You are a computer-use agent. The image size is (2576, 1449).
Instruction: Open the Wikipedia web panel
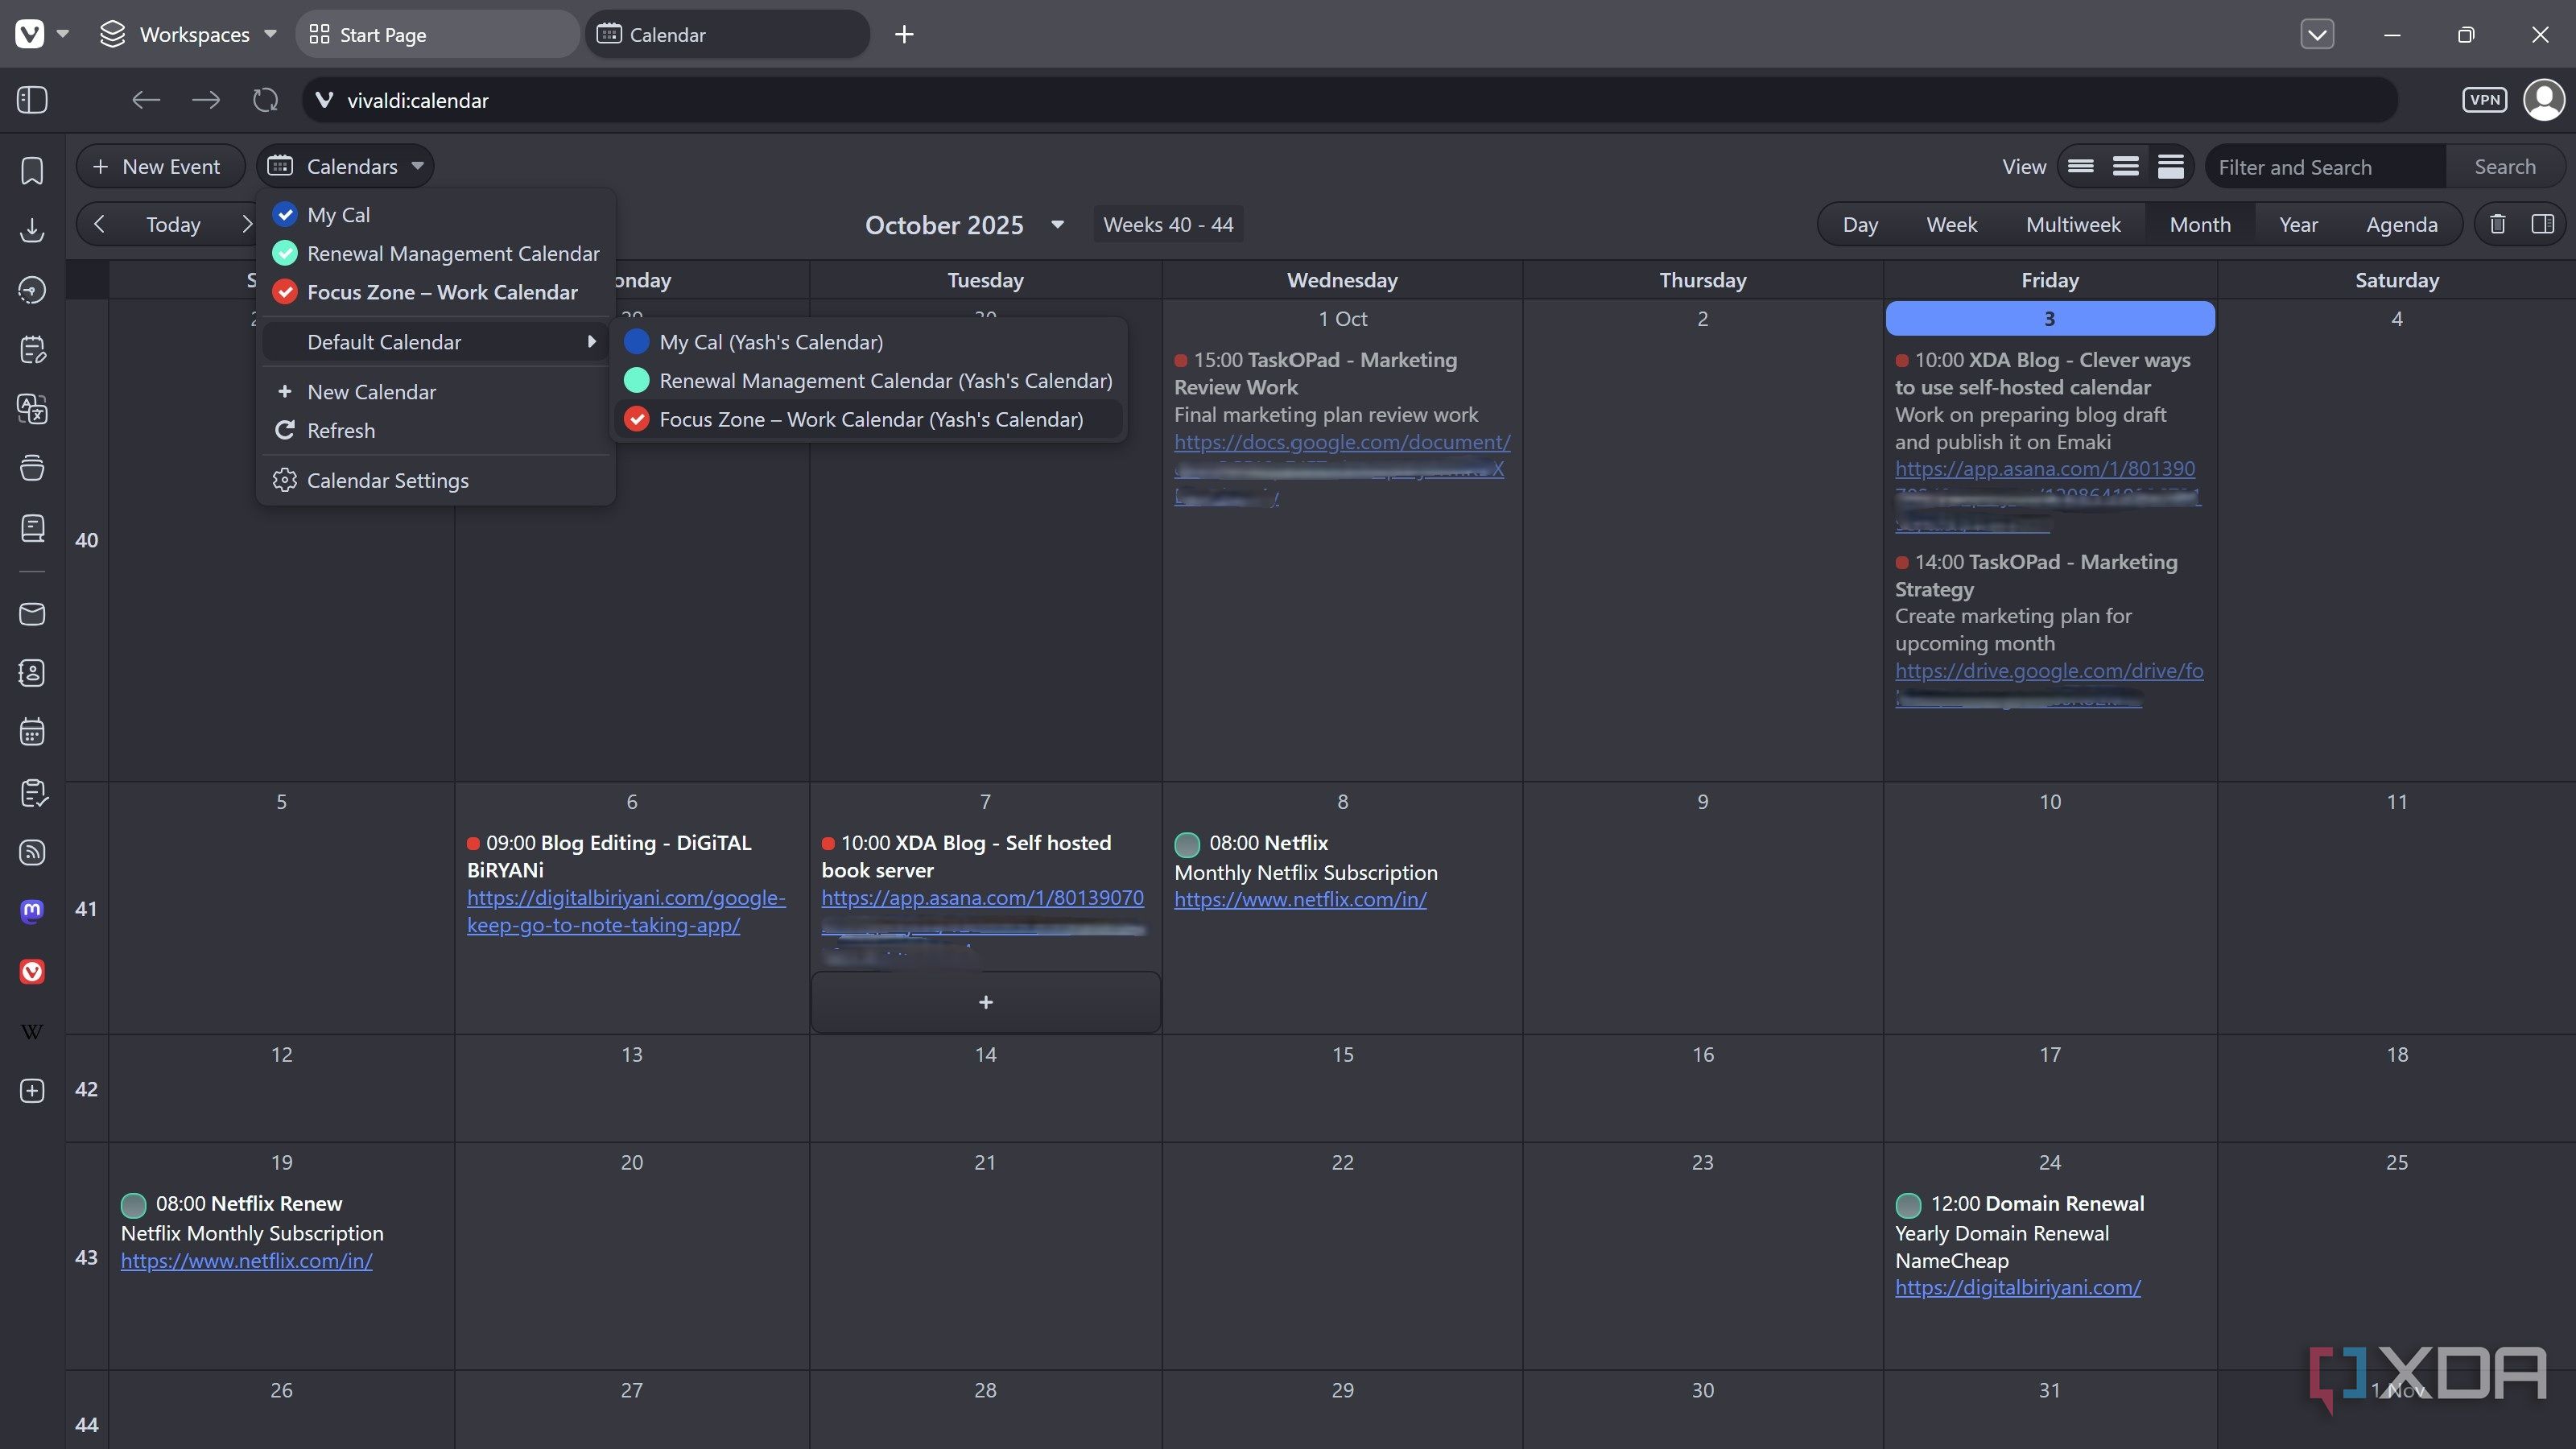(32, 1031)
